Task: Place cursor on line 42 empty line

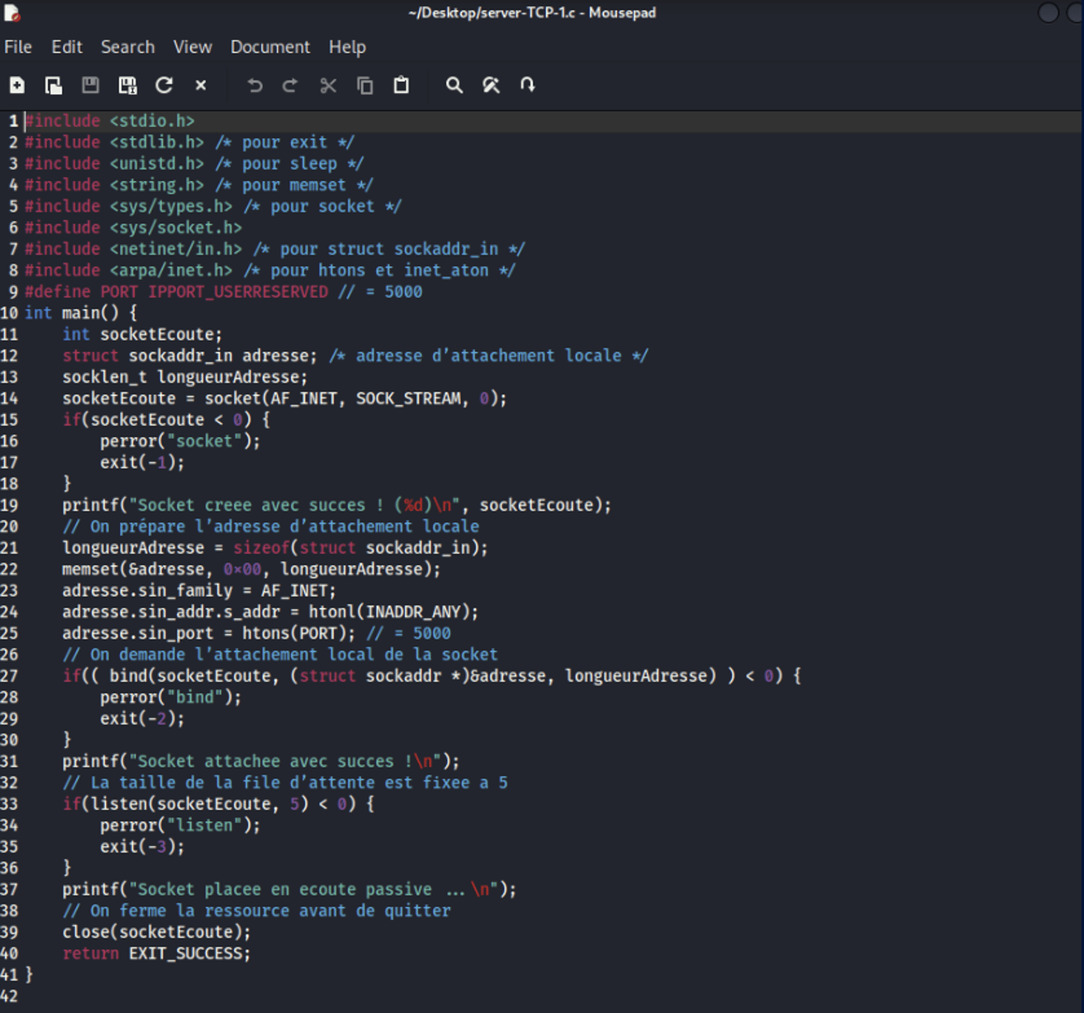Action: pos(169,995)
